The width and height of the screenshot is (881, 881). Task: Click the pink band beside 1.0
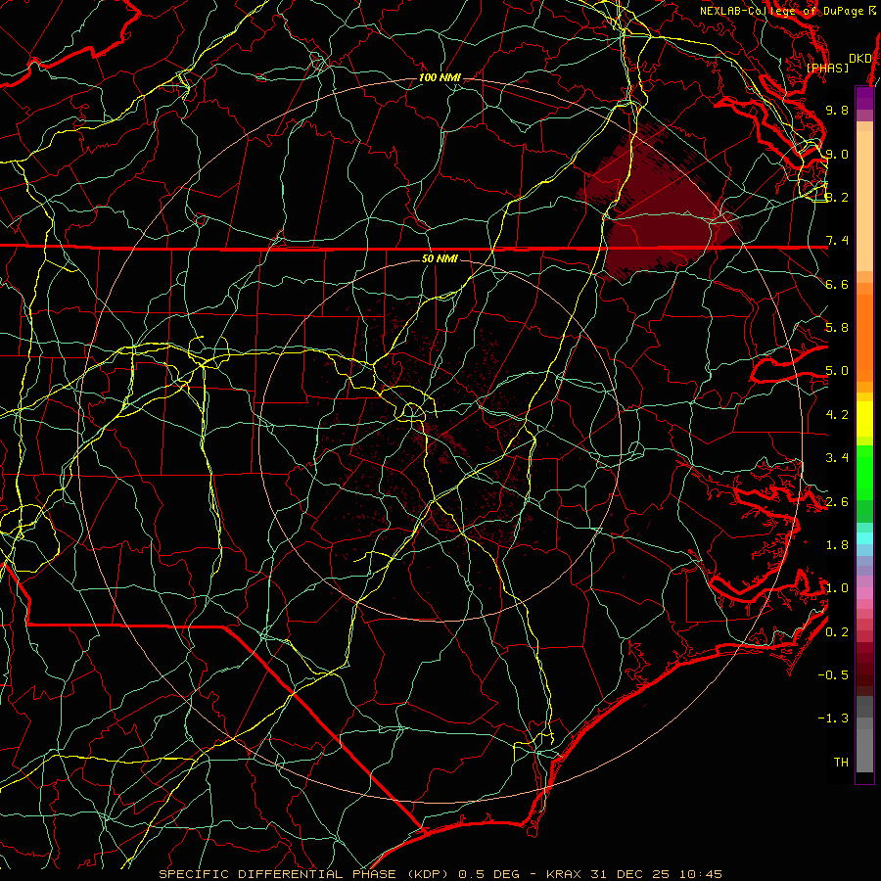[x=864, y=593]
